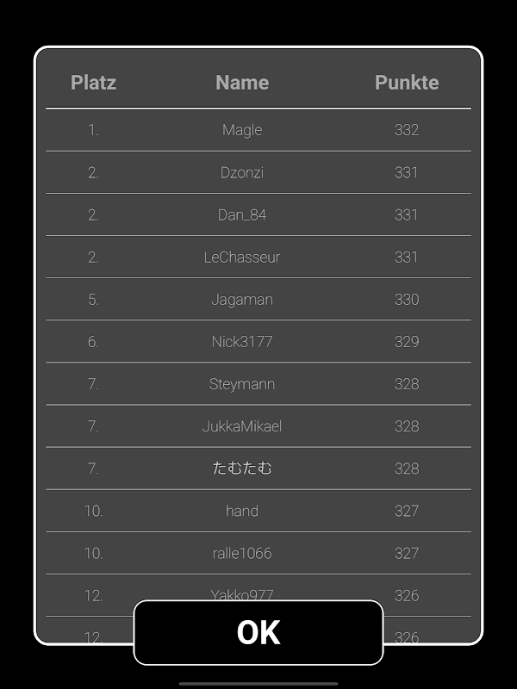Click the Platz column header
Screen dimensions: 517x689
coord(93,83)
